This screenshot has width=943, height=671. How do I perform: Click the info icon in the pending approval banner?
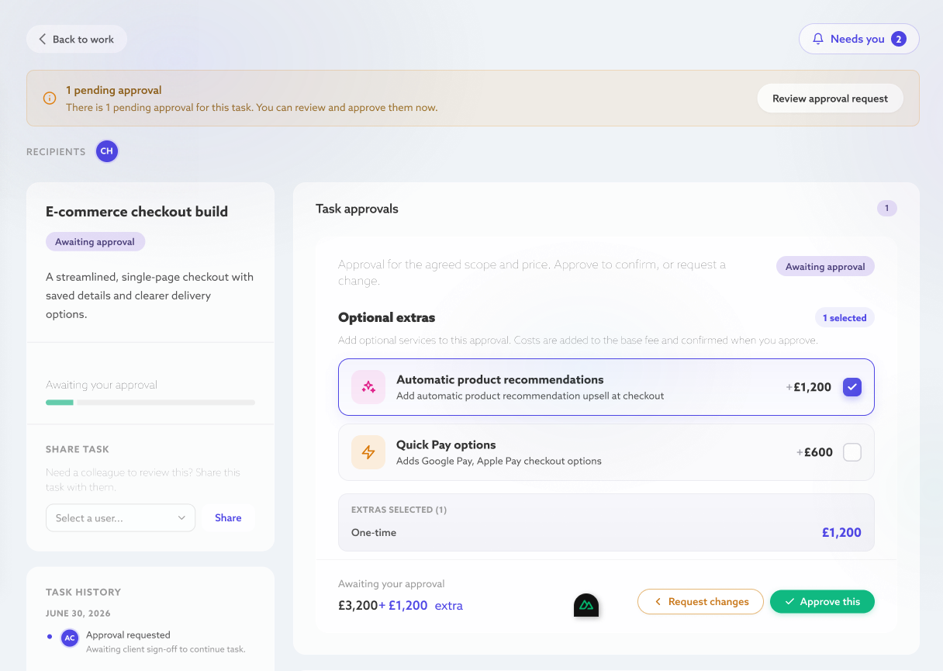[x=50, y=99]
